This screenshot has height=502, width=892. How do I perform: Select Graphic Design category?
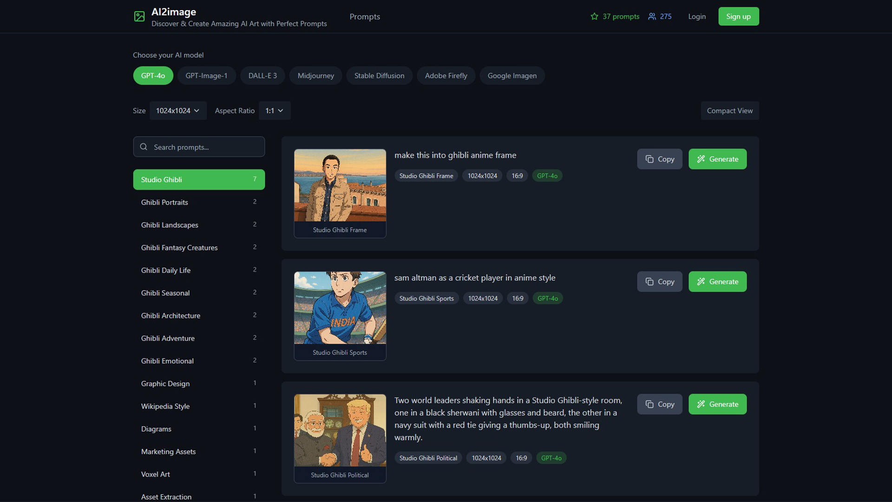[199, 383]
